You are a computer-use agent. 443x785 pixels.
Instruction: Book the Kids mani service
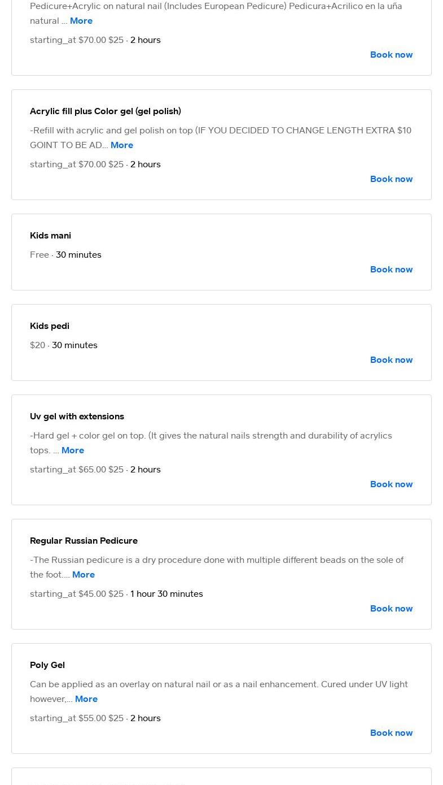click(x=391, y=270)
